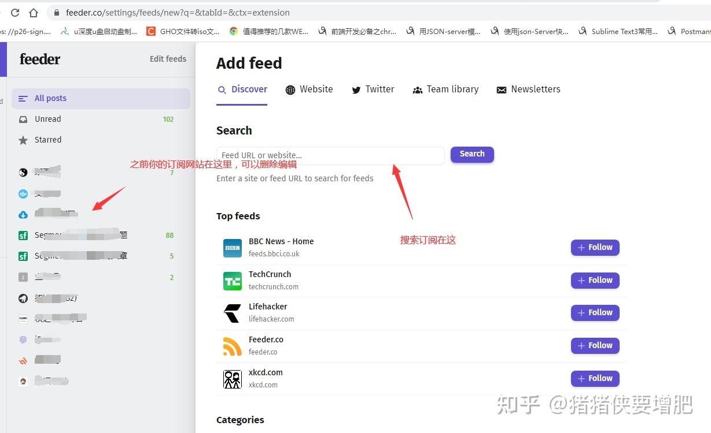This screenshot has width=711, height=433.
Task: Follow the xkcd.com feed
Action: pyautogui.click(x=595, y=378)
